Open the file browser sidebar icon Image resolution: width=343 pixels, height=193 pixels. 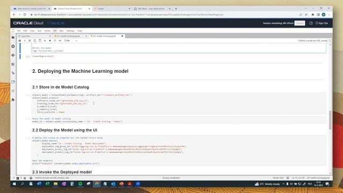[13, 38]
